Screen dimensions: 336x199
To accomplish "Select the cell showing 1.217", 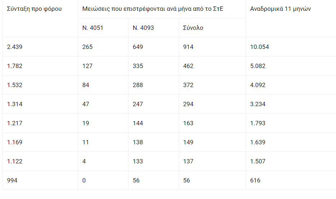I will point(15,123).
